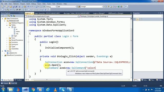
Task: Toggle auto-hide pin on Server Explorer
Action: point(21,13)
